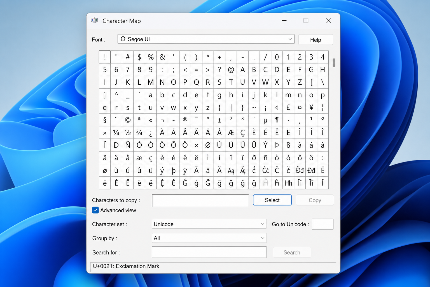
Task: Choose the backslash character
Action: tap(323, 82)
